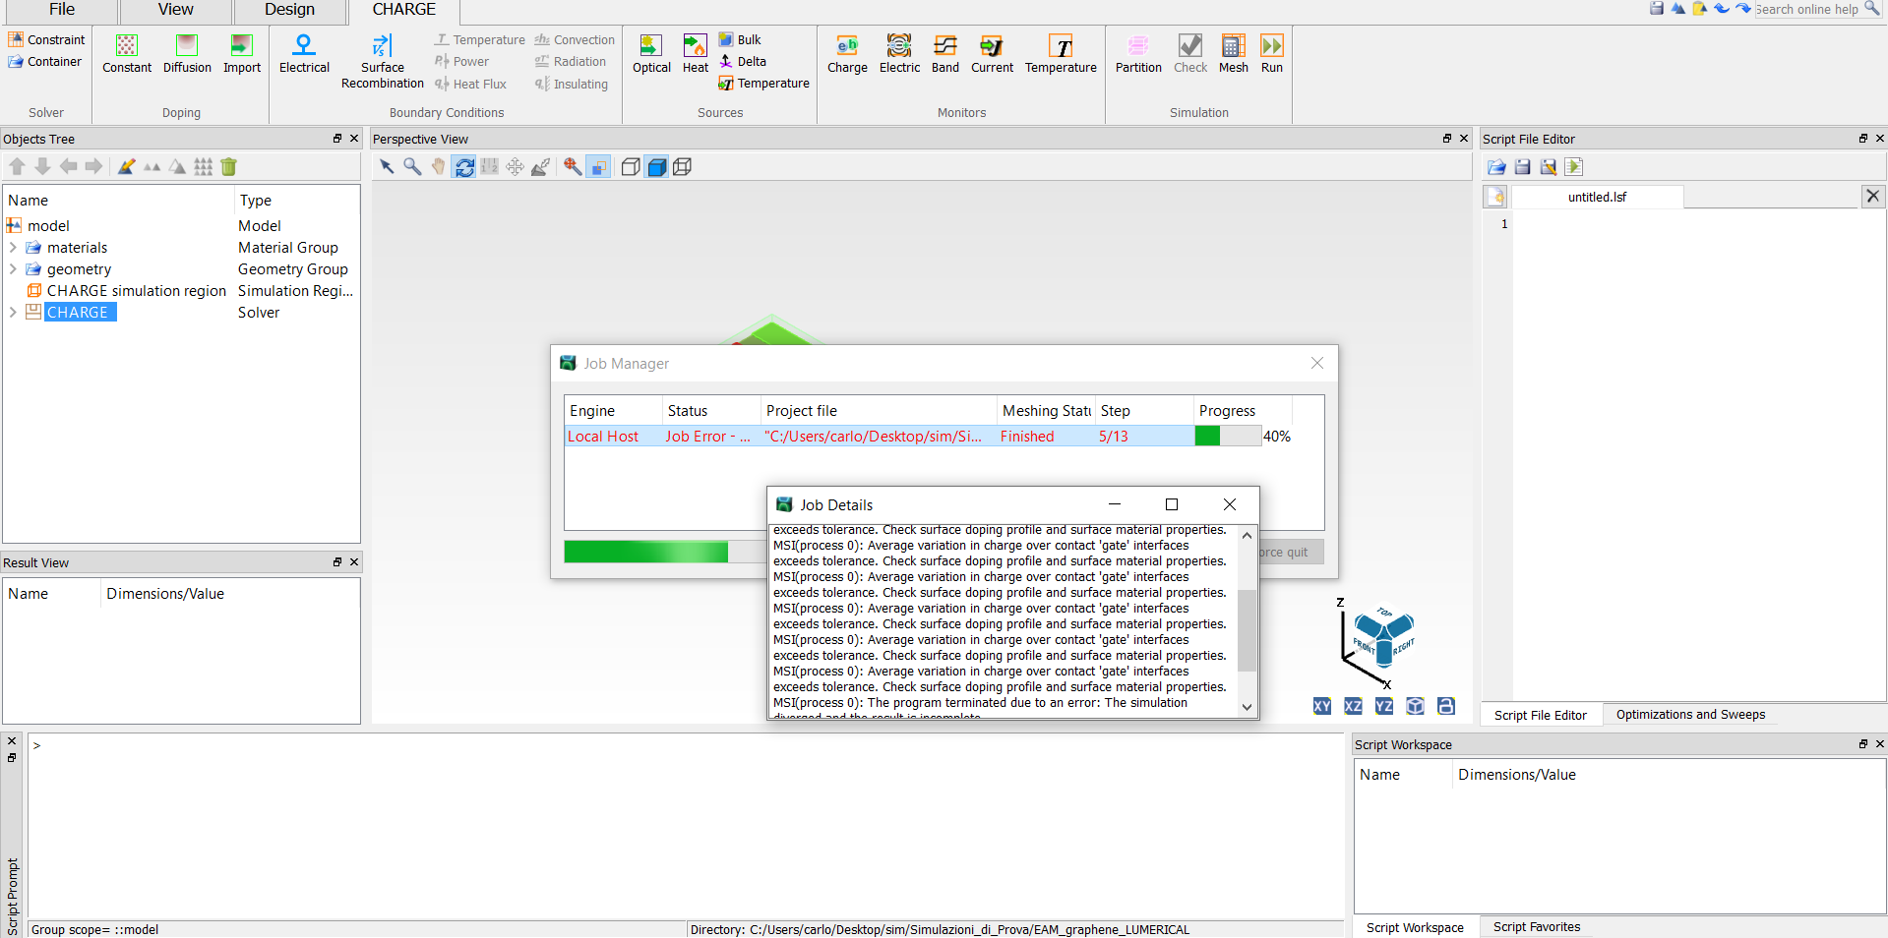Viewport: 1888px width, 938px height.
Task: Save the script file
Action: (x=1522, y=167)
